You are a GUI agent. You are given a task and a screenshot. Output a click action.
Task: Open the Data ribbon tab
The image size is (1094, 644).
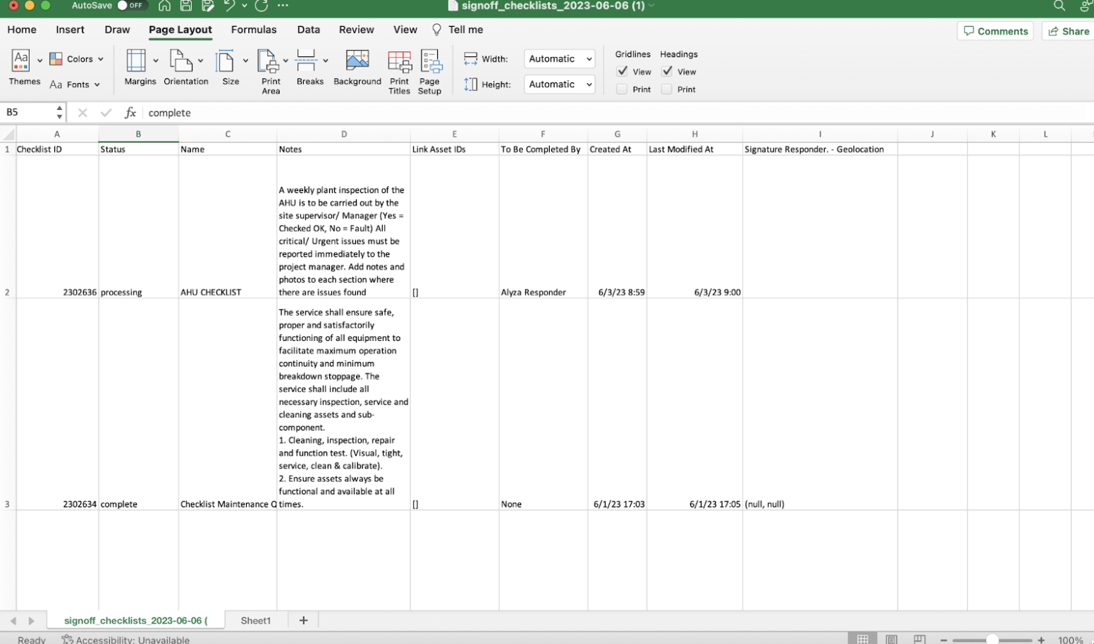[309, 30]
